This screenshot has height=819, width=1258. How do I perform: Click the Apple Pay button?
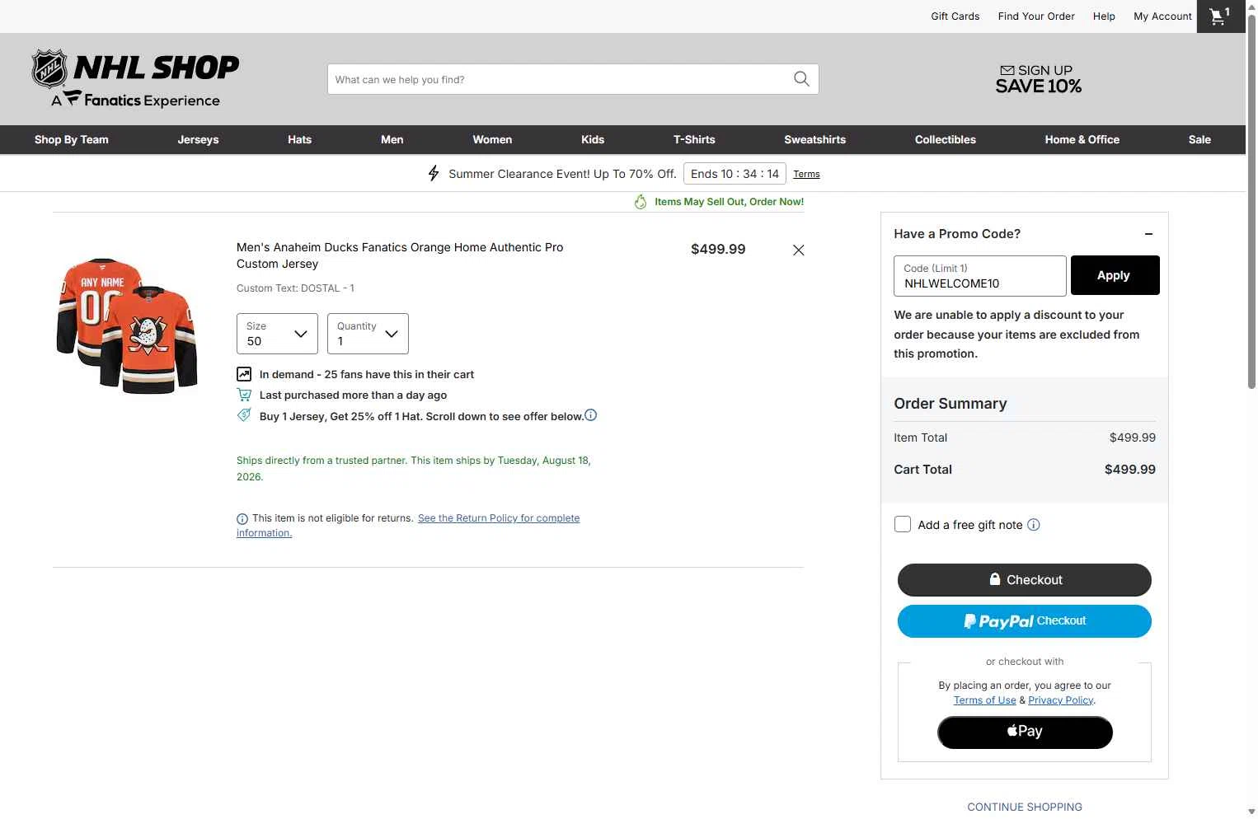[x=1025, y=732]
